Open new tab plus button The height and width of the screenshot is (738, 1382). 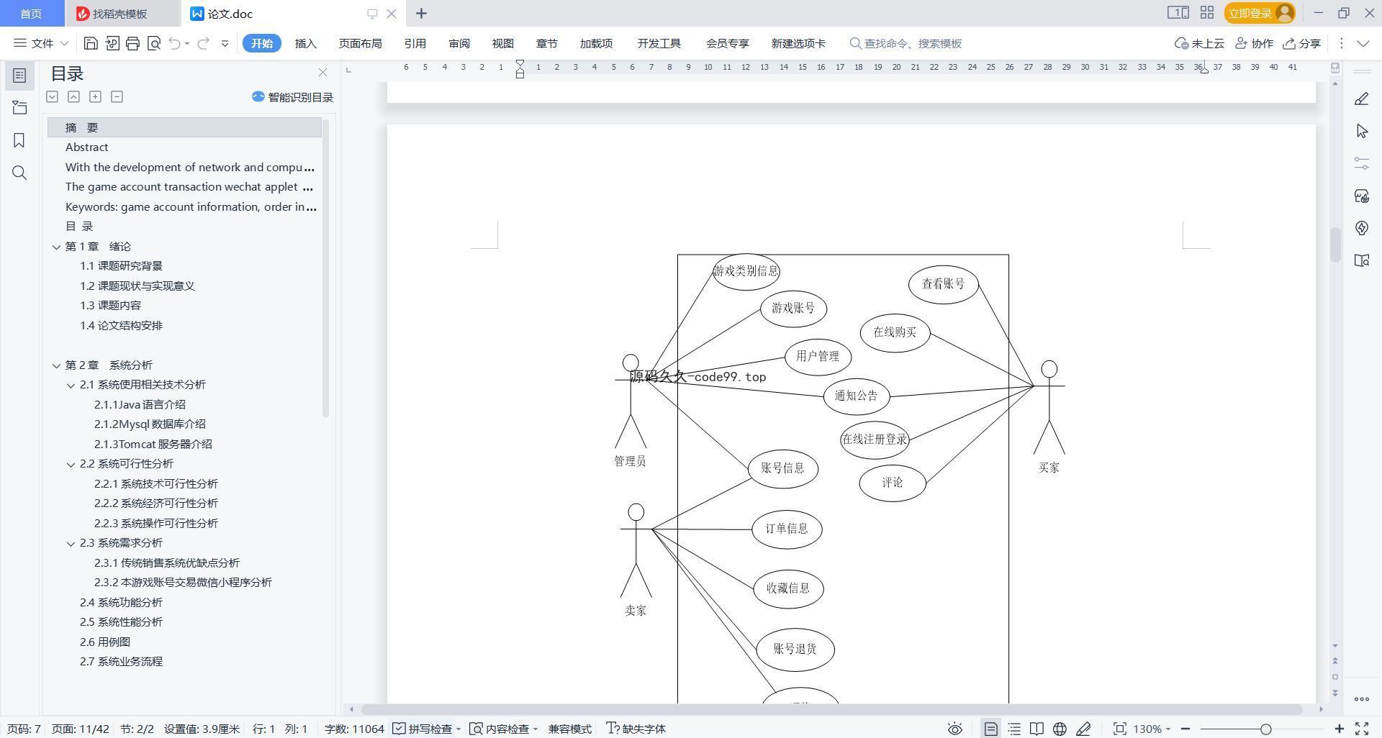point(421,14)
